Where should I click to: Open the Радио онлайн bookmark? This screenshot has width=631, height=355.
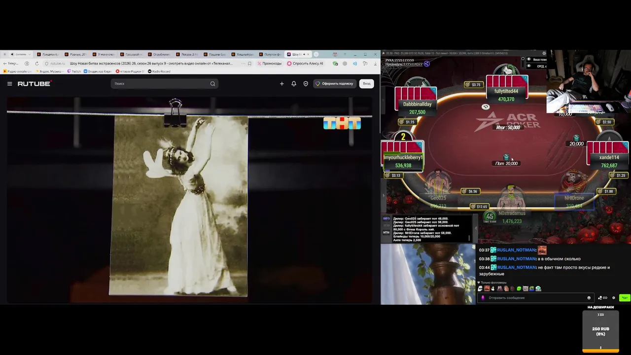(x=17, y=71)
